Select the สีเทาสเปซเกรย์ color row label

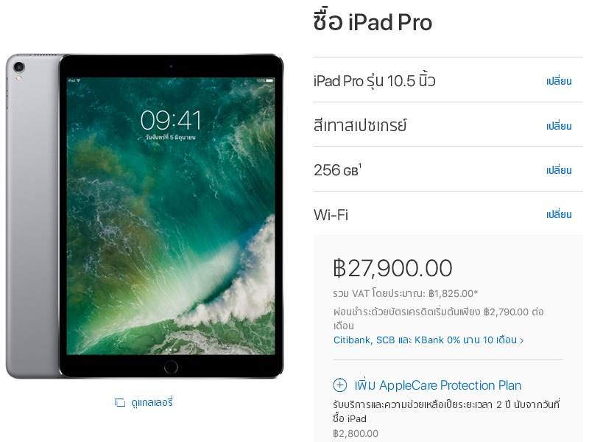pyautogui.click(x=360, y=125)
